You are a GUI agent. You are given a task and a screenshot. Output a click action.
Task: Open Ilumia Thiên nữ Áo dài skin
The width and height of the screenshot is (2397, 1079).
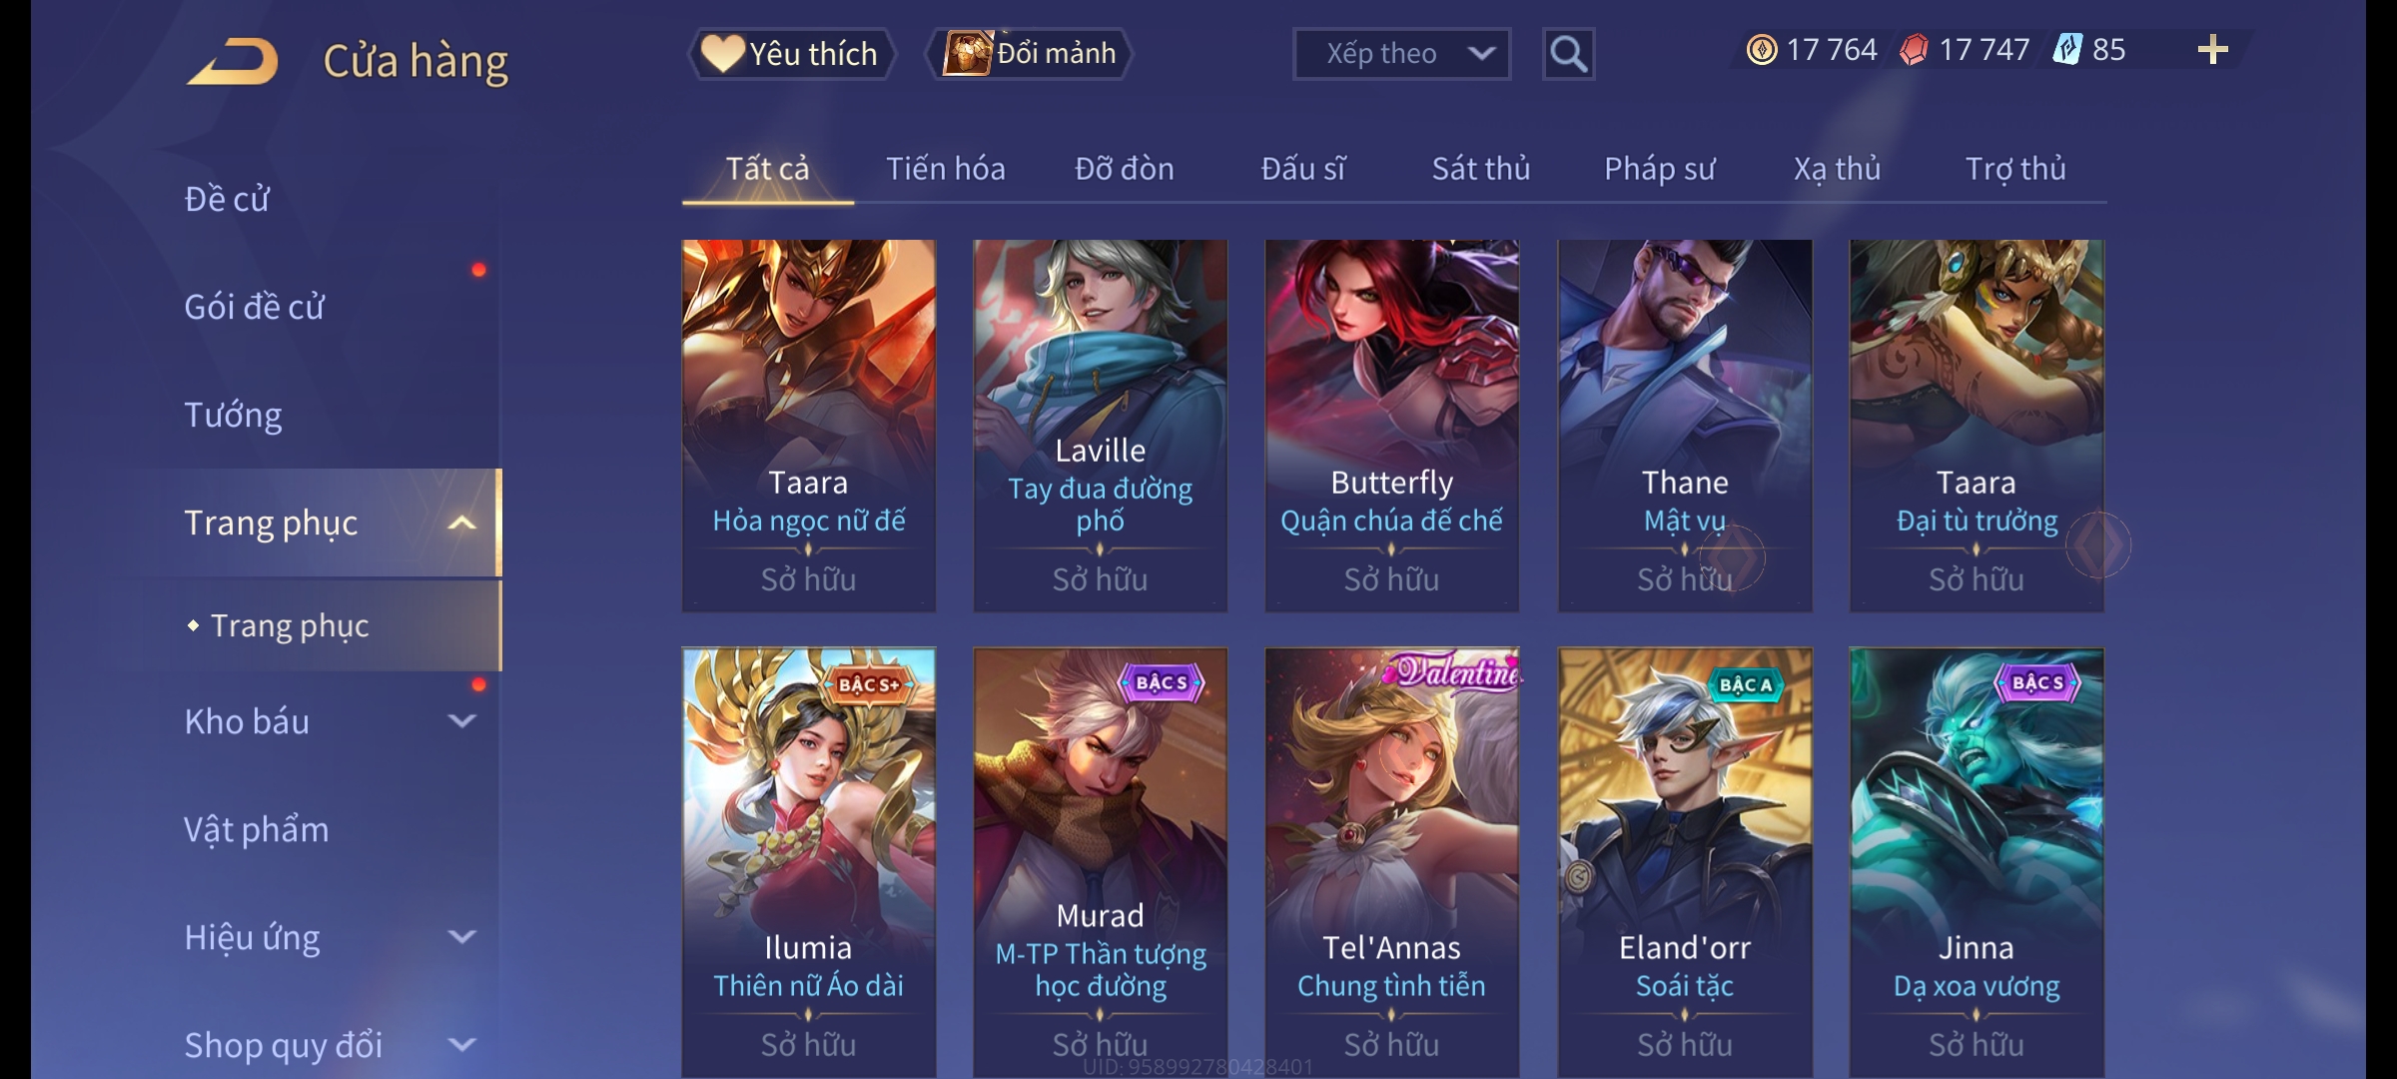pos(808,862)
